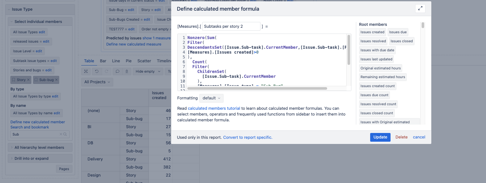Click the redo icon in the report toolbar
The image size is (486, 183).
[106, 71]
